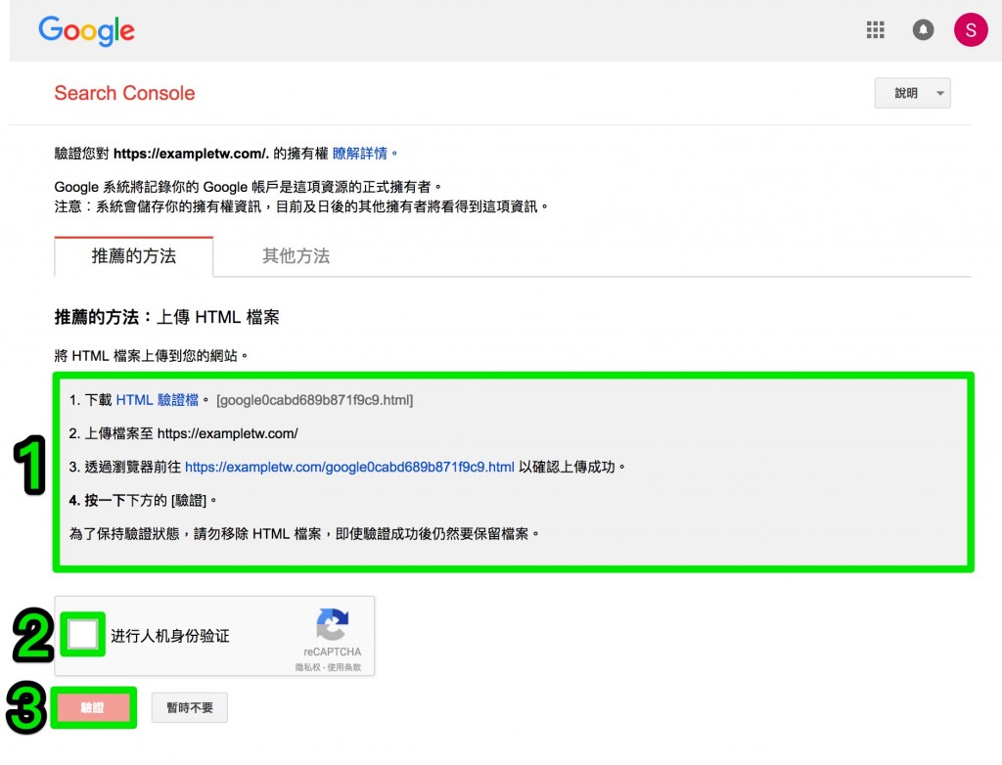1002x765 pixels.
Task: Open reCAPTCHA 使用条款 link
Action: click(344, 667)
